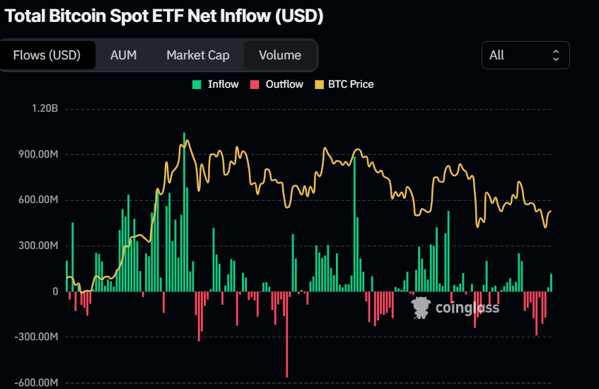The image size is (599, 389).
Task: Click the yellow BTC Price legend square
Action: [319, 84]
